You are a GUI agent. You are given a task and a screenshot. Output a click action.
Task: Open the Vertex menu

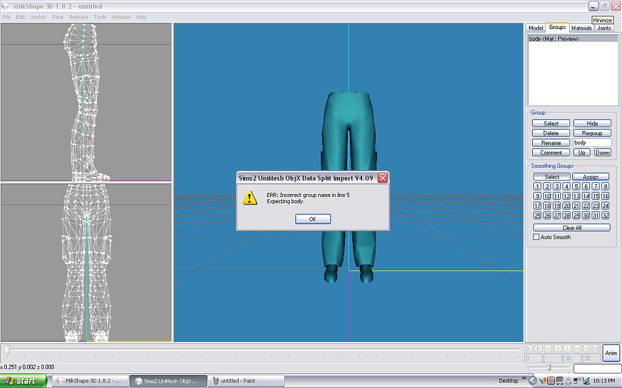(x=38, y=17)
